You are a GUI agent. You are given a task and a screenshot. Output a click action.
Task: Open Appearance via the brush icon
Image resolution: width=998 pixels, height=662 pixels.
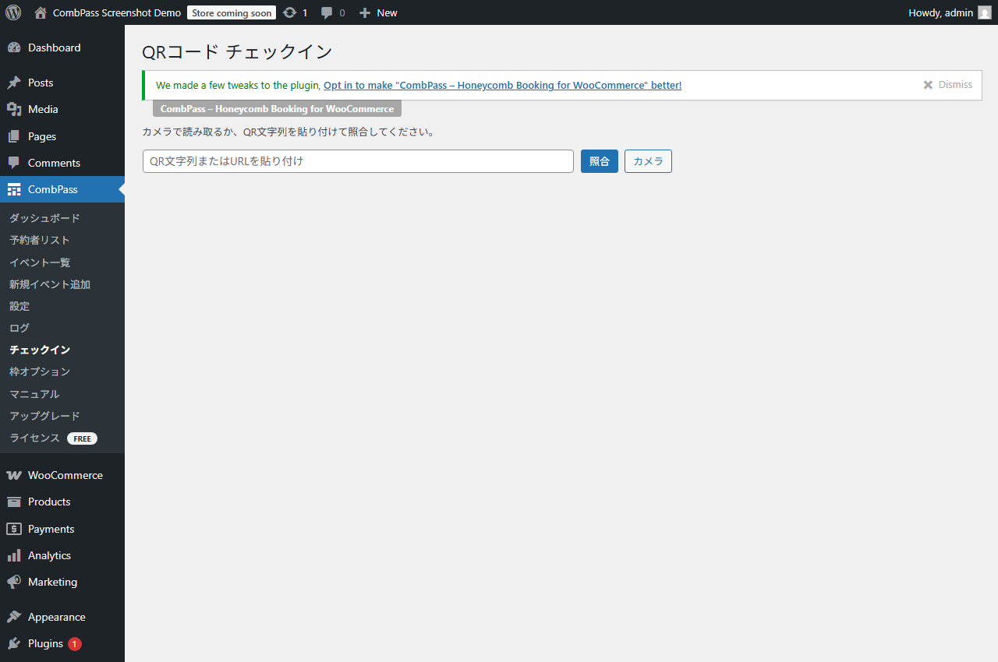click(x=16, y=616)
